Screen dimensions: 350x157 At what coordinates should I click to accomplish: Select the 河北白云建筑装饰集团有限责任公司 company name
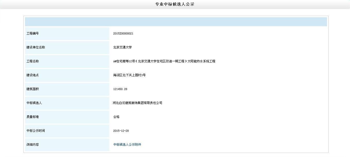pos(138,103)
